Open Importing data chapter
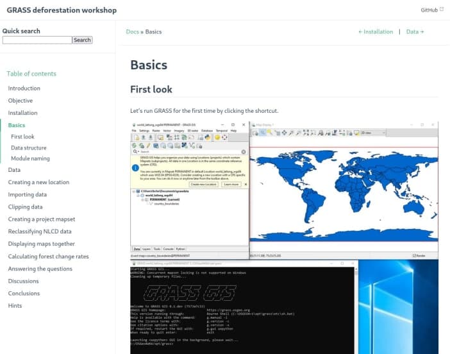450x354 pixels. pos(28,194)
